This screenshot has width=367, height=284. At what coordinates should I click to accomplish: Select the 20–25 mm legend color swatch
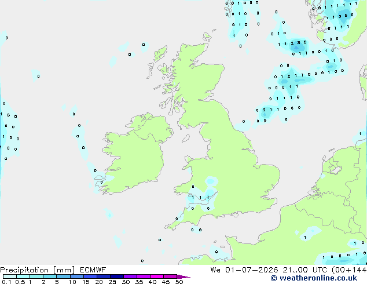(x=104, y=276)
